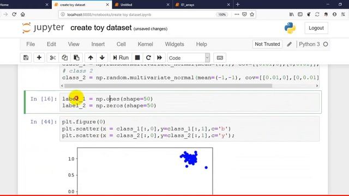Close the Untitled browser tab
Image resolution: width=349 pixels, height=196 pixels.
click(168, 4)
